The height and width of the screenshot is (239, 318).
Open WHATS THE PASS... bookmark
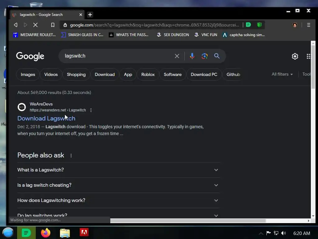tap(129, 35)
